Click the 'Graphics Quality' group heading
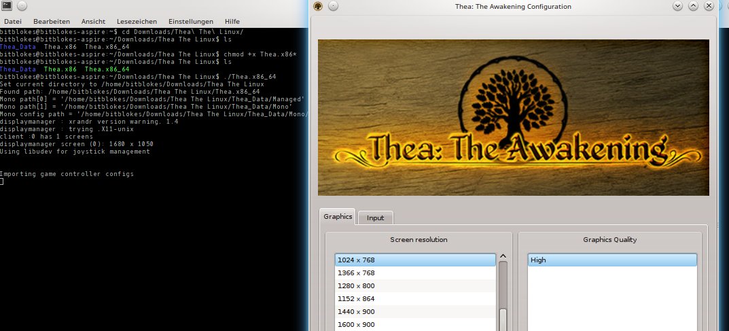Viewport: 729px width, 331px height. pos(610,240)
